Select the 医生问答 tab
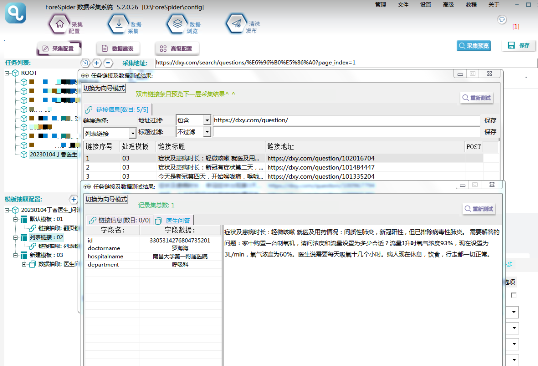538x366 pixels. (x=174, y=220)
